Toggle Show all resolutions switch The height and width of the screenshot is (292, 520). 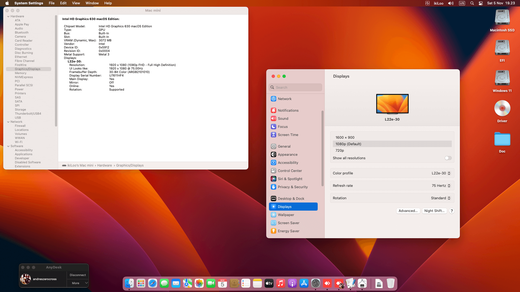pos(448,158)
